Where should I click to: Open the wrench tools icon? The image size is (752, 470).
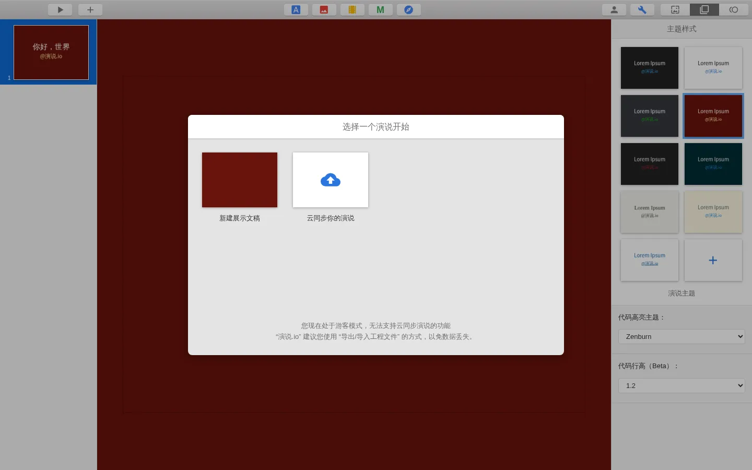[x=642, y=9]
